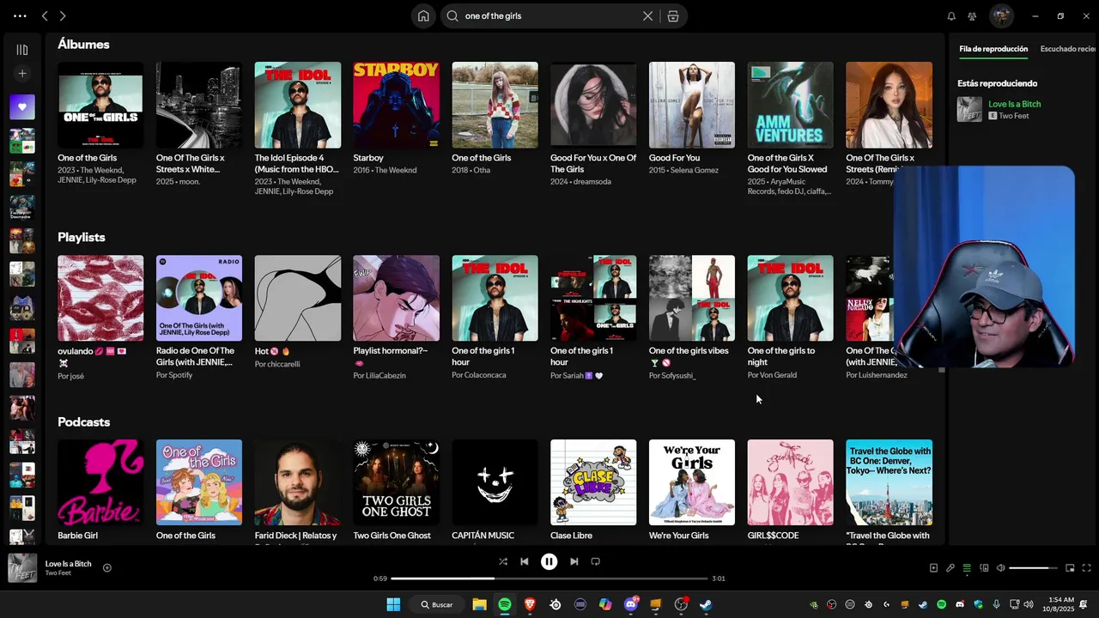The image size is (1099, 618).
Task: Open notifications bell
Action: click(x=951, y=15)
